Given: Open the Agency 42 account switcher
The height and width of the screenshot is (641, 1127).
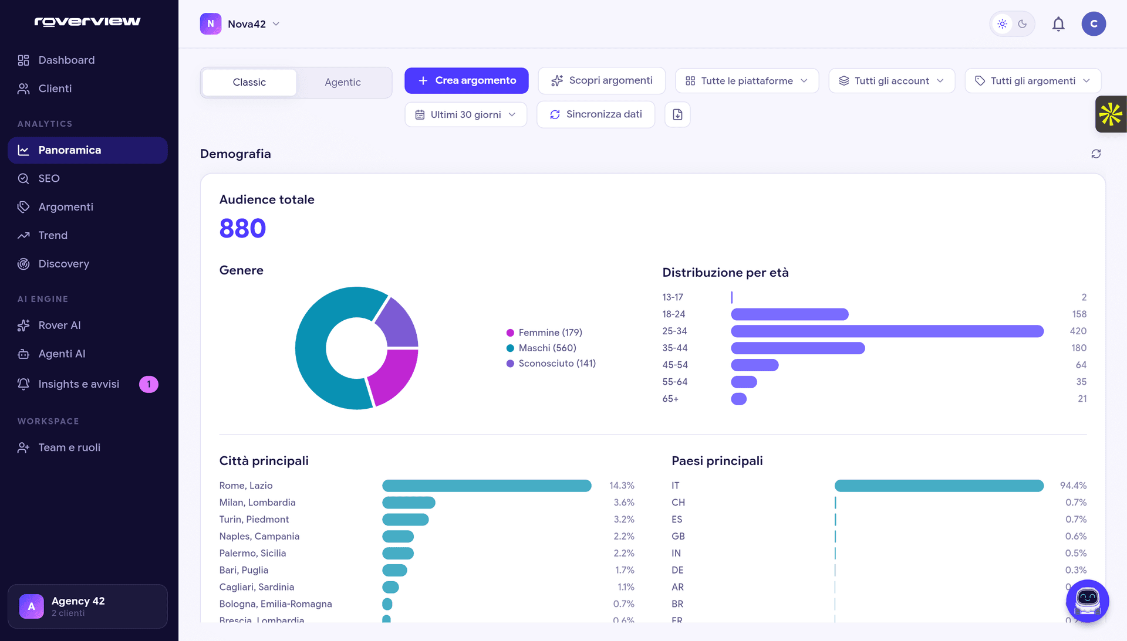Looking at the screenshot, I should 87,606.
